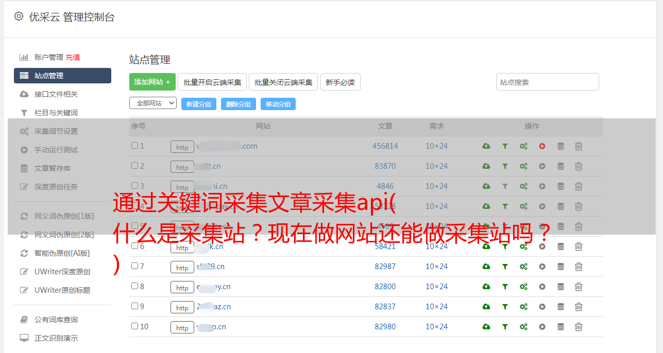This screenshot has height=353, width=663.
Task: Open the http protocol selector in row 2
Action: (x=182, y=167)
